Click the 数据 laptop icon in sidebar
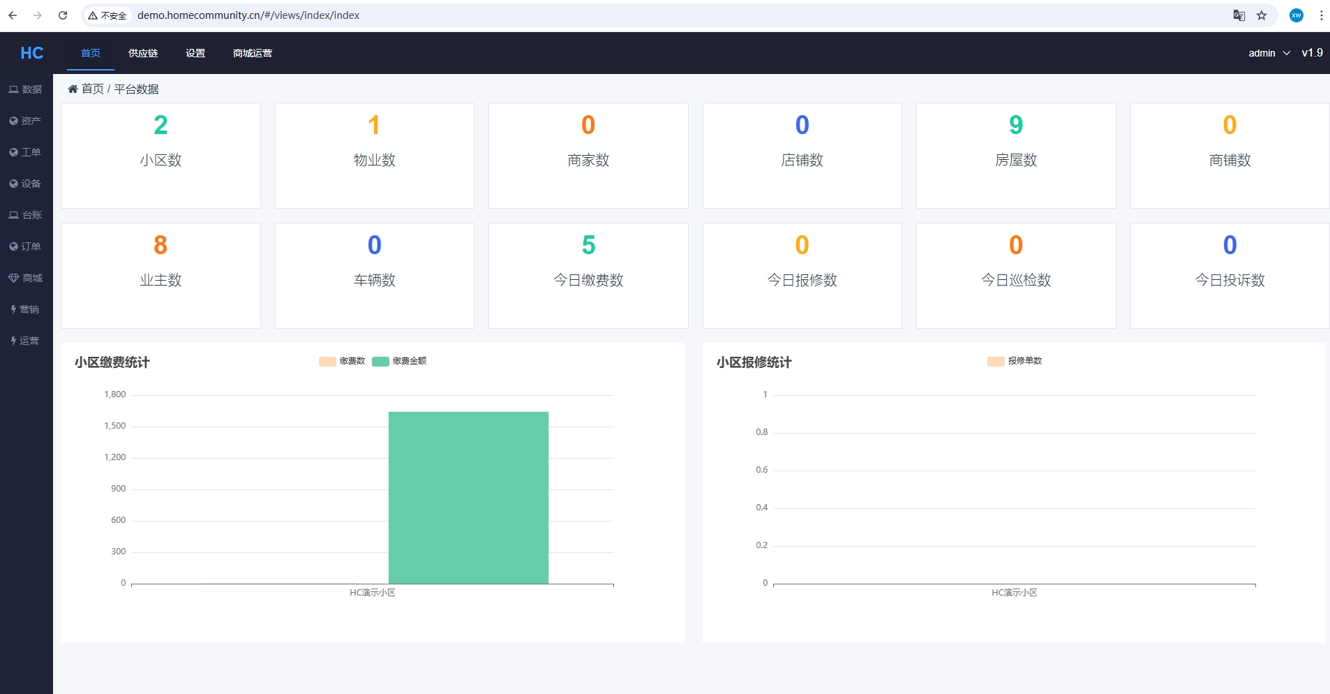Screen dimensions: 1330x694 13,89
